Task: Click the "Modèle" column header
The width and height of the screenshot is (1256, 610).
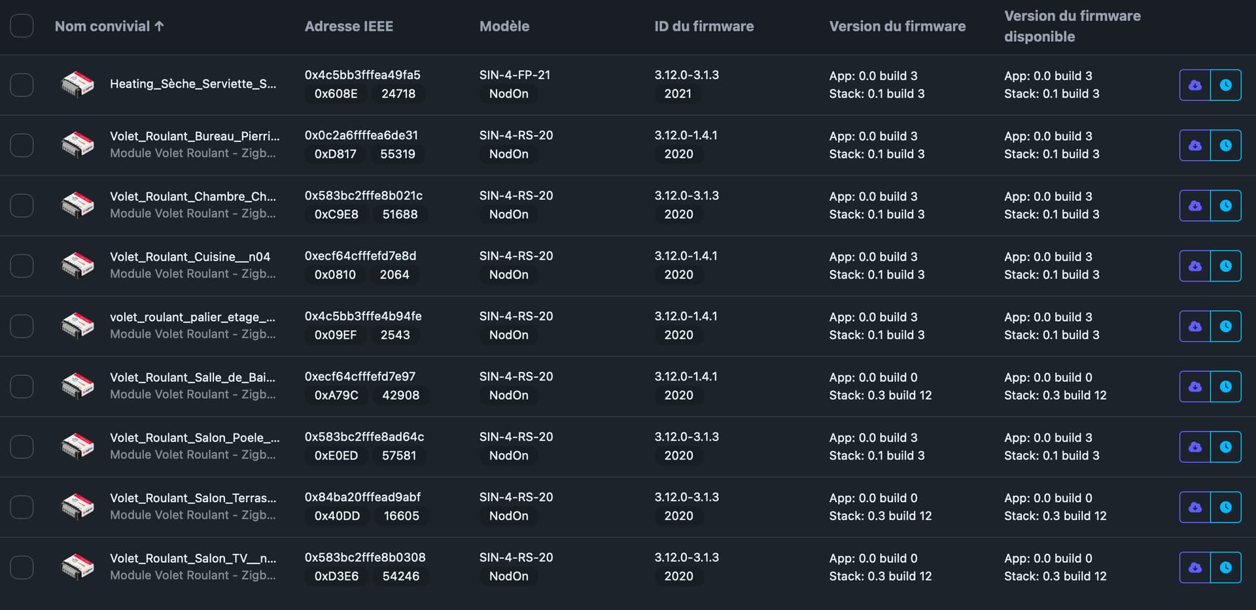Action: tap(504, 26)
